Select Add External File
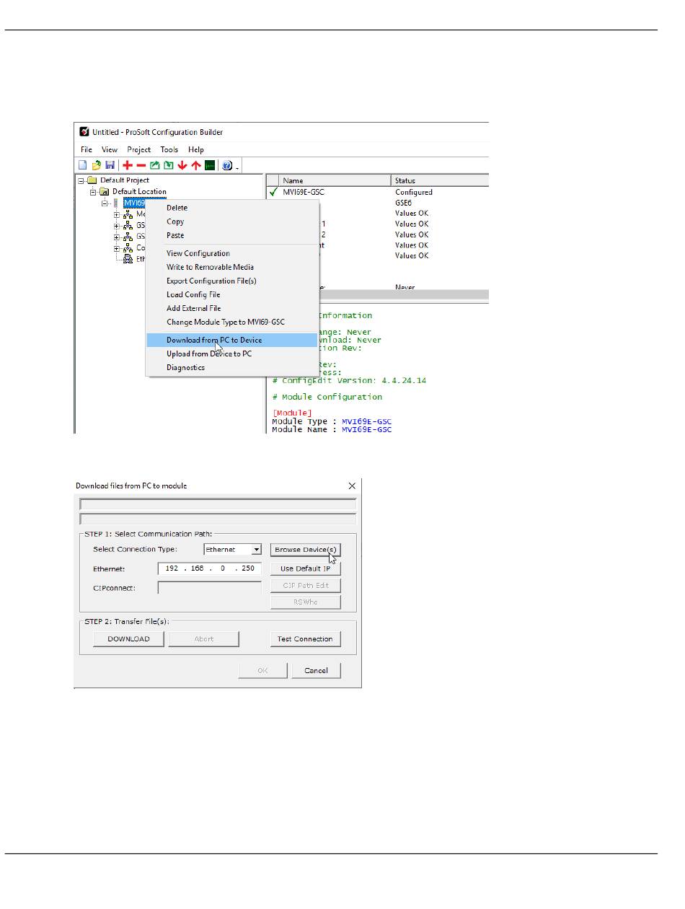The height and width of the screenshot is (909, 685). tap(232, 308)
